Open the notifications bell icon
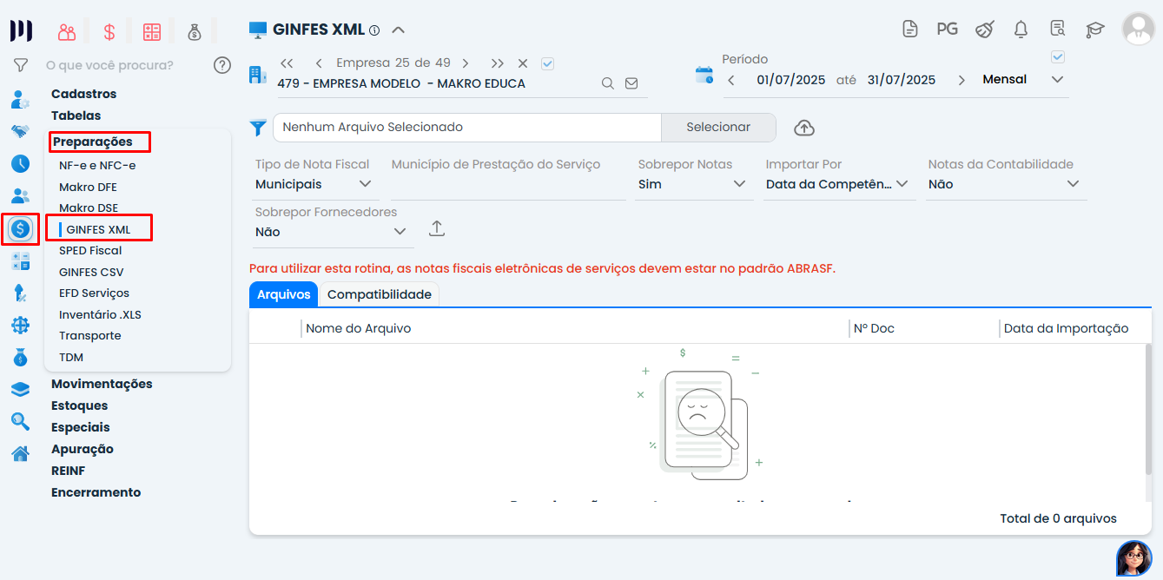 [1021, 30]
